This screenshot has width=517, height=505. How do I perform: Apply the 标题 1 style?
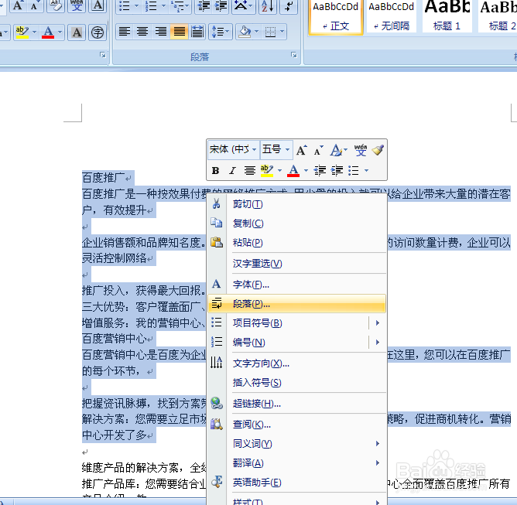(447, 15)
